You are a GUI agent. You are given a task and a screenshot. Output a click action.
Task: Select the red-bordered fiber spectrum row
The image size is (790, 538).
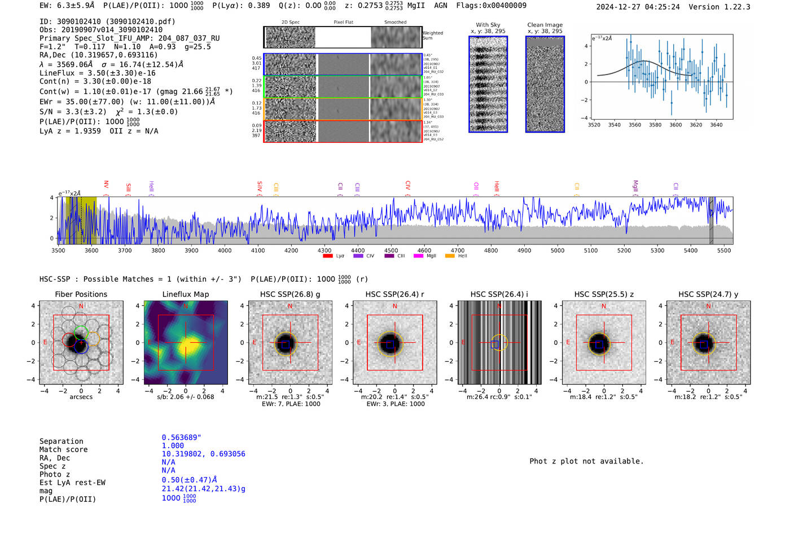point(343,131)
